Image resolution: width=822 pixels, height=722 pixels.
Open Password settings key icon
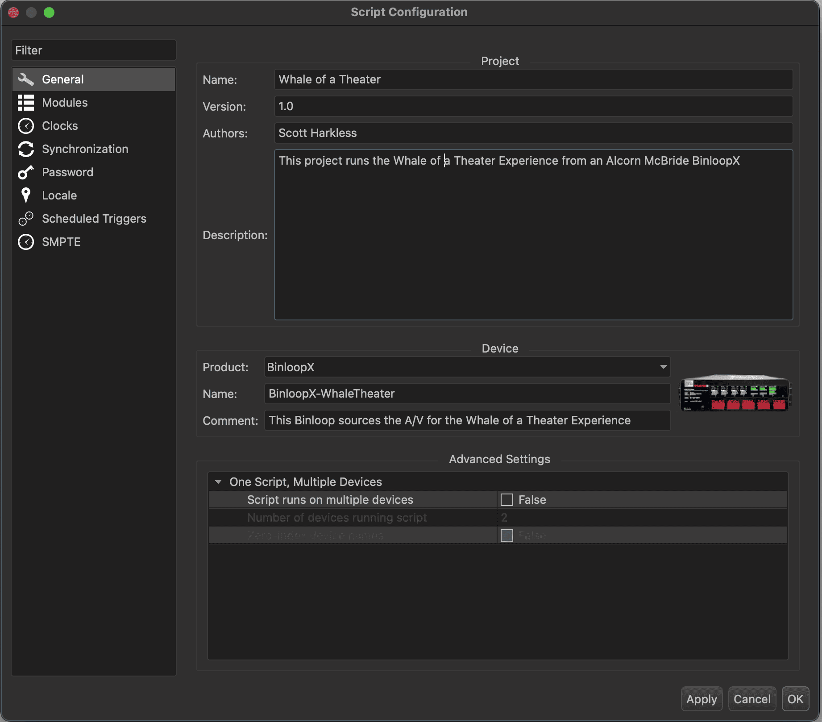pos(26,172)
